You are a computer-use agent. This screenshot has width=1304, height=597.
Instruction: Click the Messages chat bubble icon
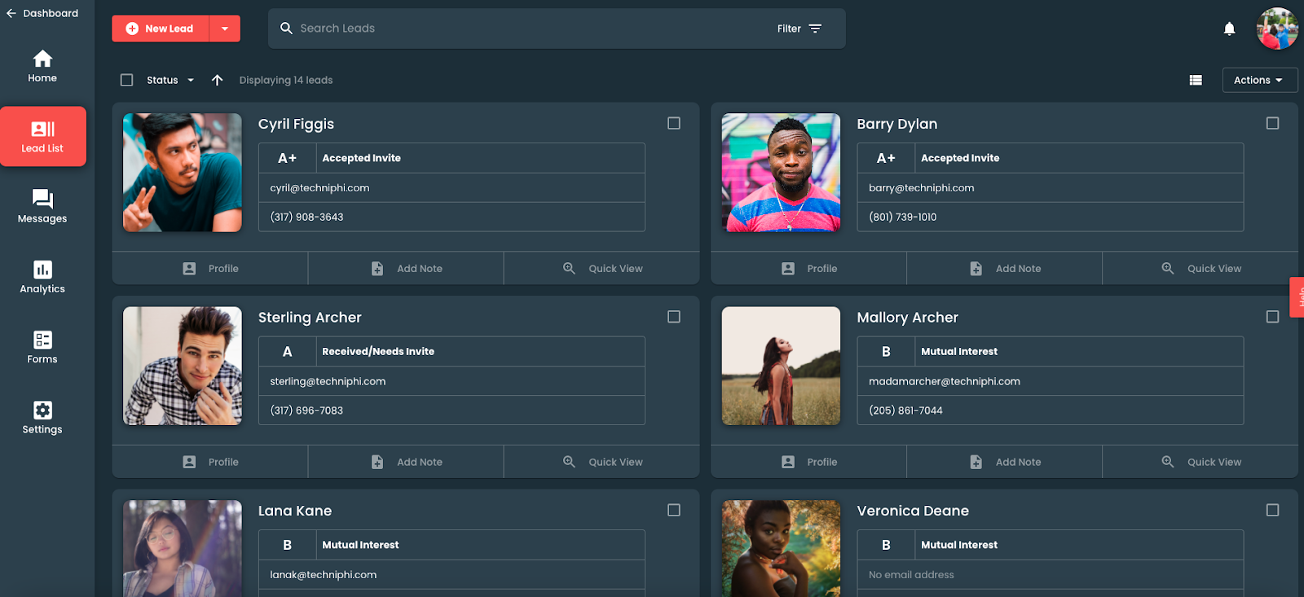[42, 199]
